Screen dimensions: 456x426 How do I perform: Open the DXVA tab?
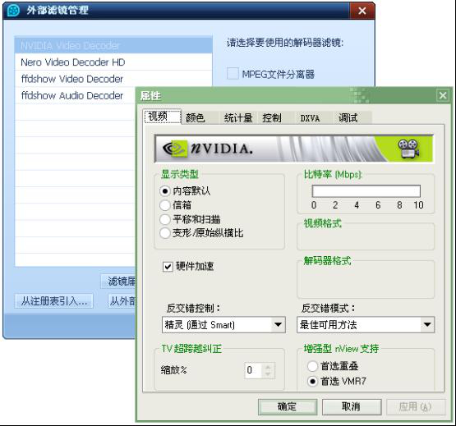(x=310, y=118)
